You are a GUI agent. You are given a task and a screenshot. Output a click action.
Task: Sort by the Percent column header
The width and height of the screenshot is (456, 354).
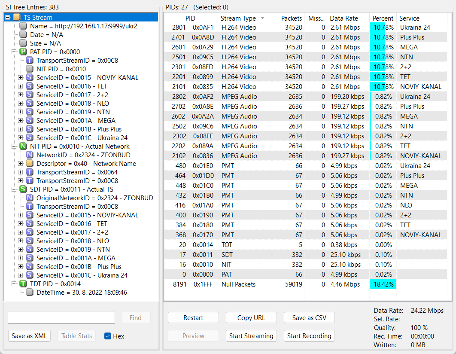coord(383,18)
